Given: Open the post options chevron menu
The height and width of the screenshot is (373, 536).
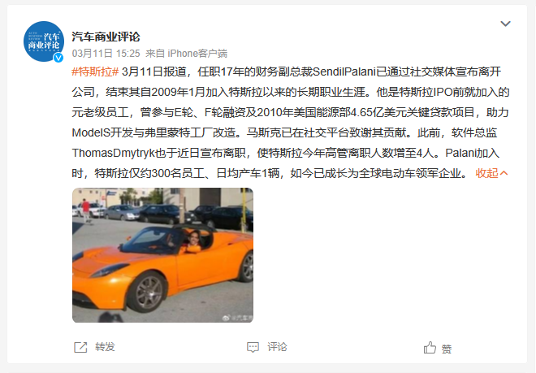Looking at the screenshot, I should point(505,24).
